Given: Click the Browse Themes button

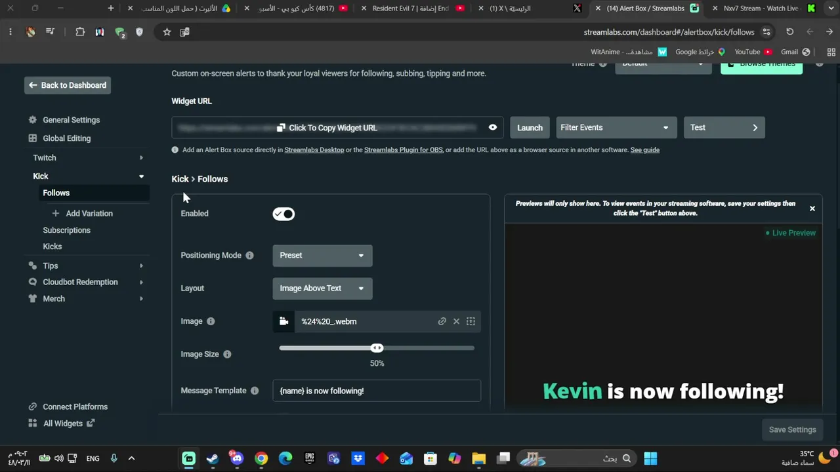Looking at the screenshot, I should click(x=761, y=66).
